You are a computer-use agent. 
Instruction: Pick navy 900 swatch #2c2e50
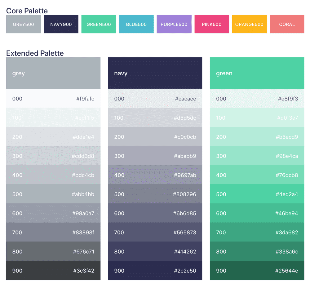pyautogui.click(x=155, y=270)
